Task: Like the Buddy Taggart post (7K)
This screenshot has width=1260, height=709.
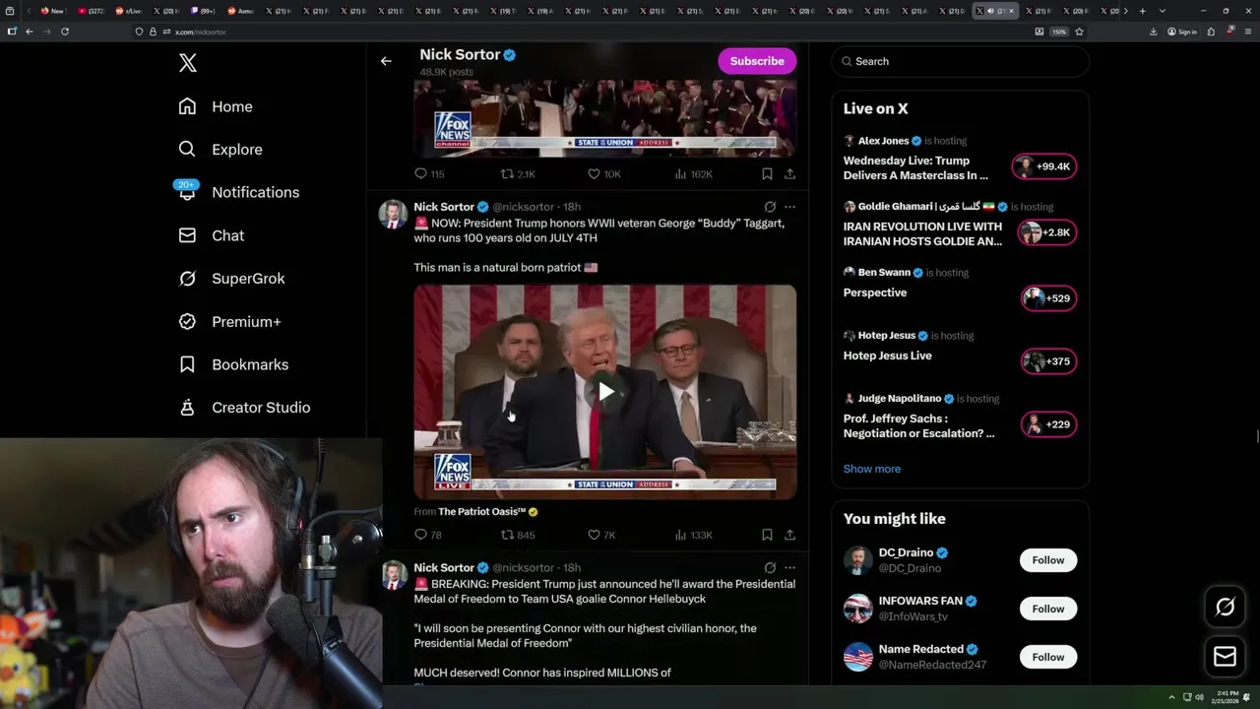Action: point(601,535)
